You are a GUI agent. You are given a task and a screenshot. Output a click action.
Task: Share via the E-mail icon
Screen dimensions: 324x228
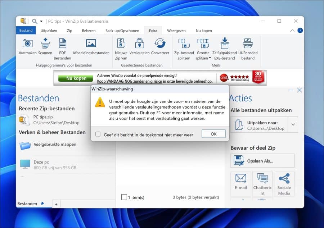tap(241, 183)
